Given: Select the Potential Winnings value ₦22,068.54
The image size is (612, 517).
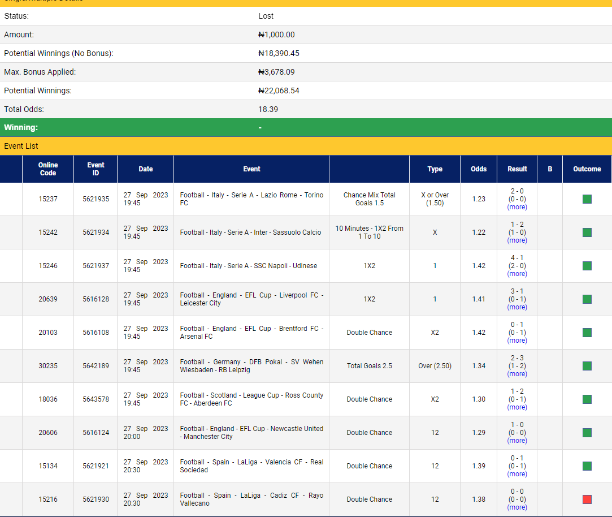Looking at the screenshot, I should (x=279, y=91).
